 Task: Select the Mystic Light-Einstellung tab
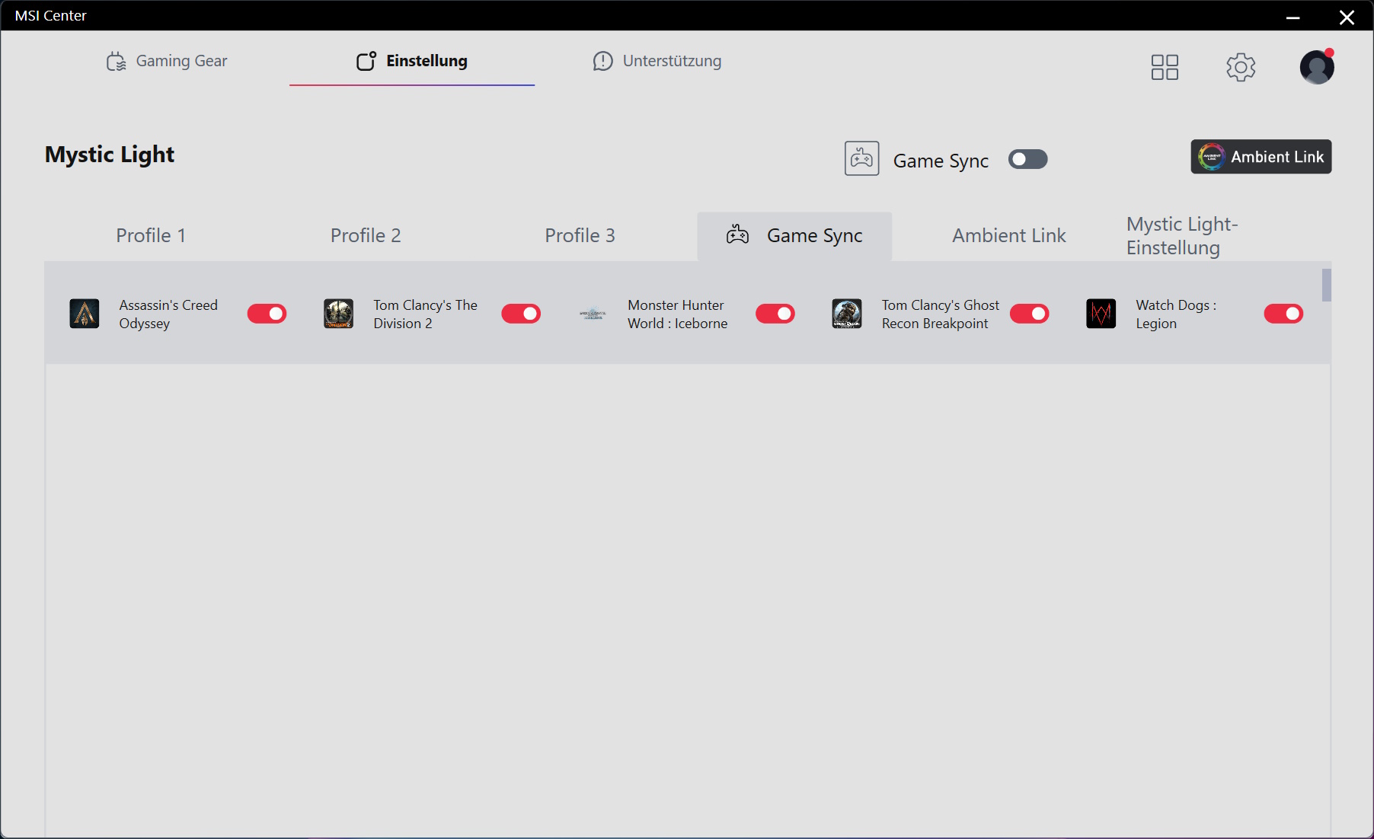1182,236
